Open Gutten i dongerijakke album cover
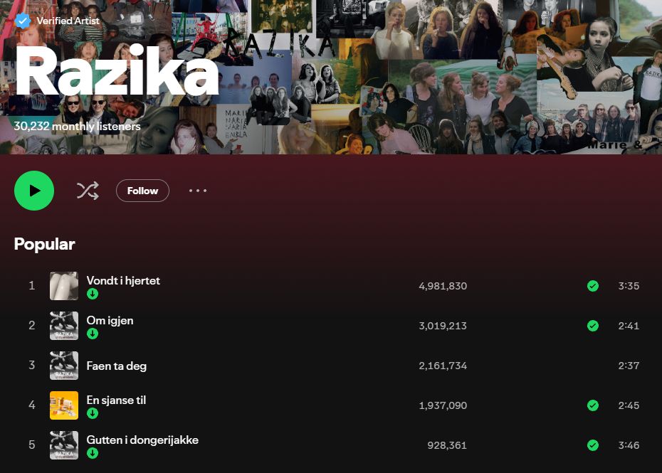Screen dimensions: 662x473 (x=64, y=445)
